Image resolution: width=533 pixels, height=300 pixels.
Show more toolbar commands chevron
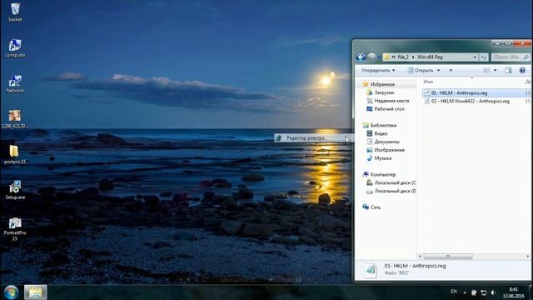pos(451,70)
